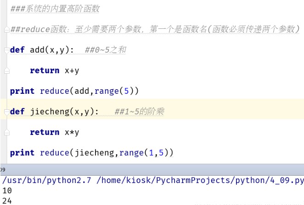The image size is (304, 205).
Task: Click the ##0~5 comment after add definition
Action: click(106, 50)
